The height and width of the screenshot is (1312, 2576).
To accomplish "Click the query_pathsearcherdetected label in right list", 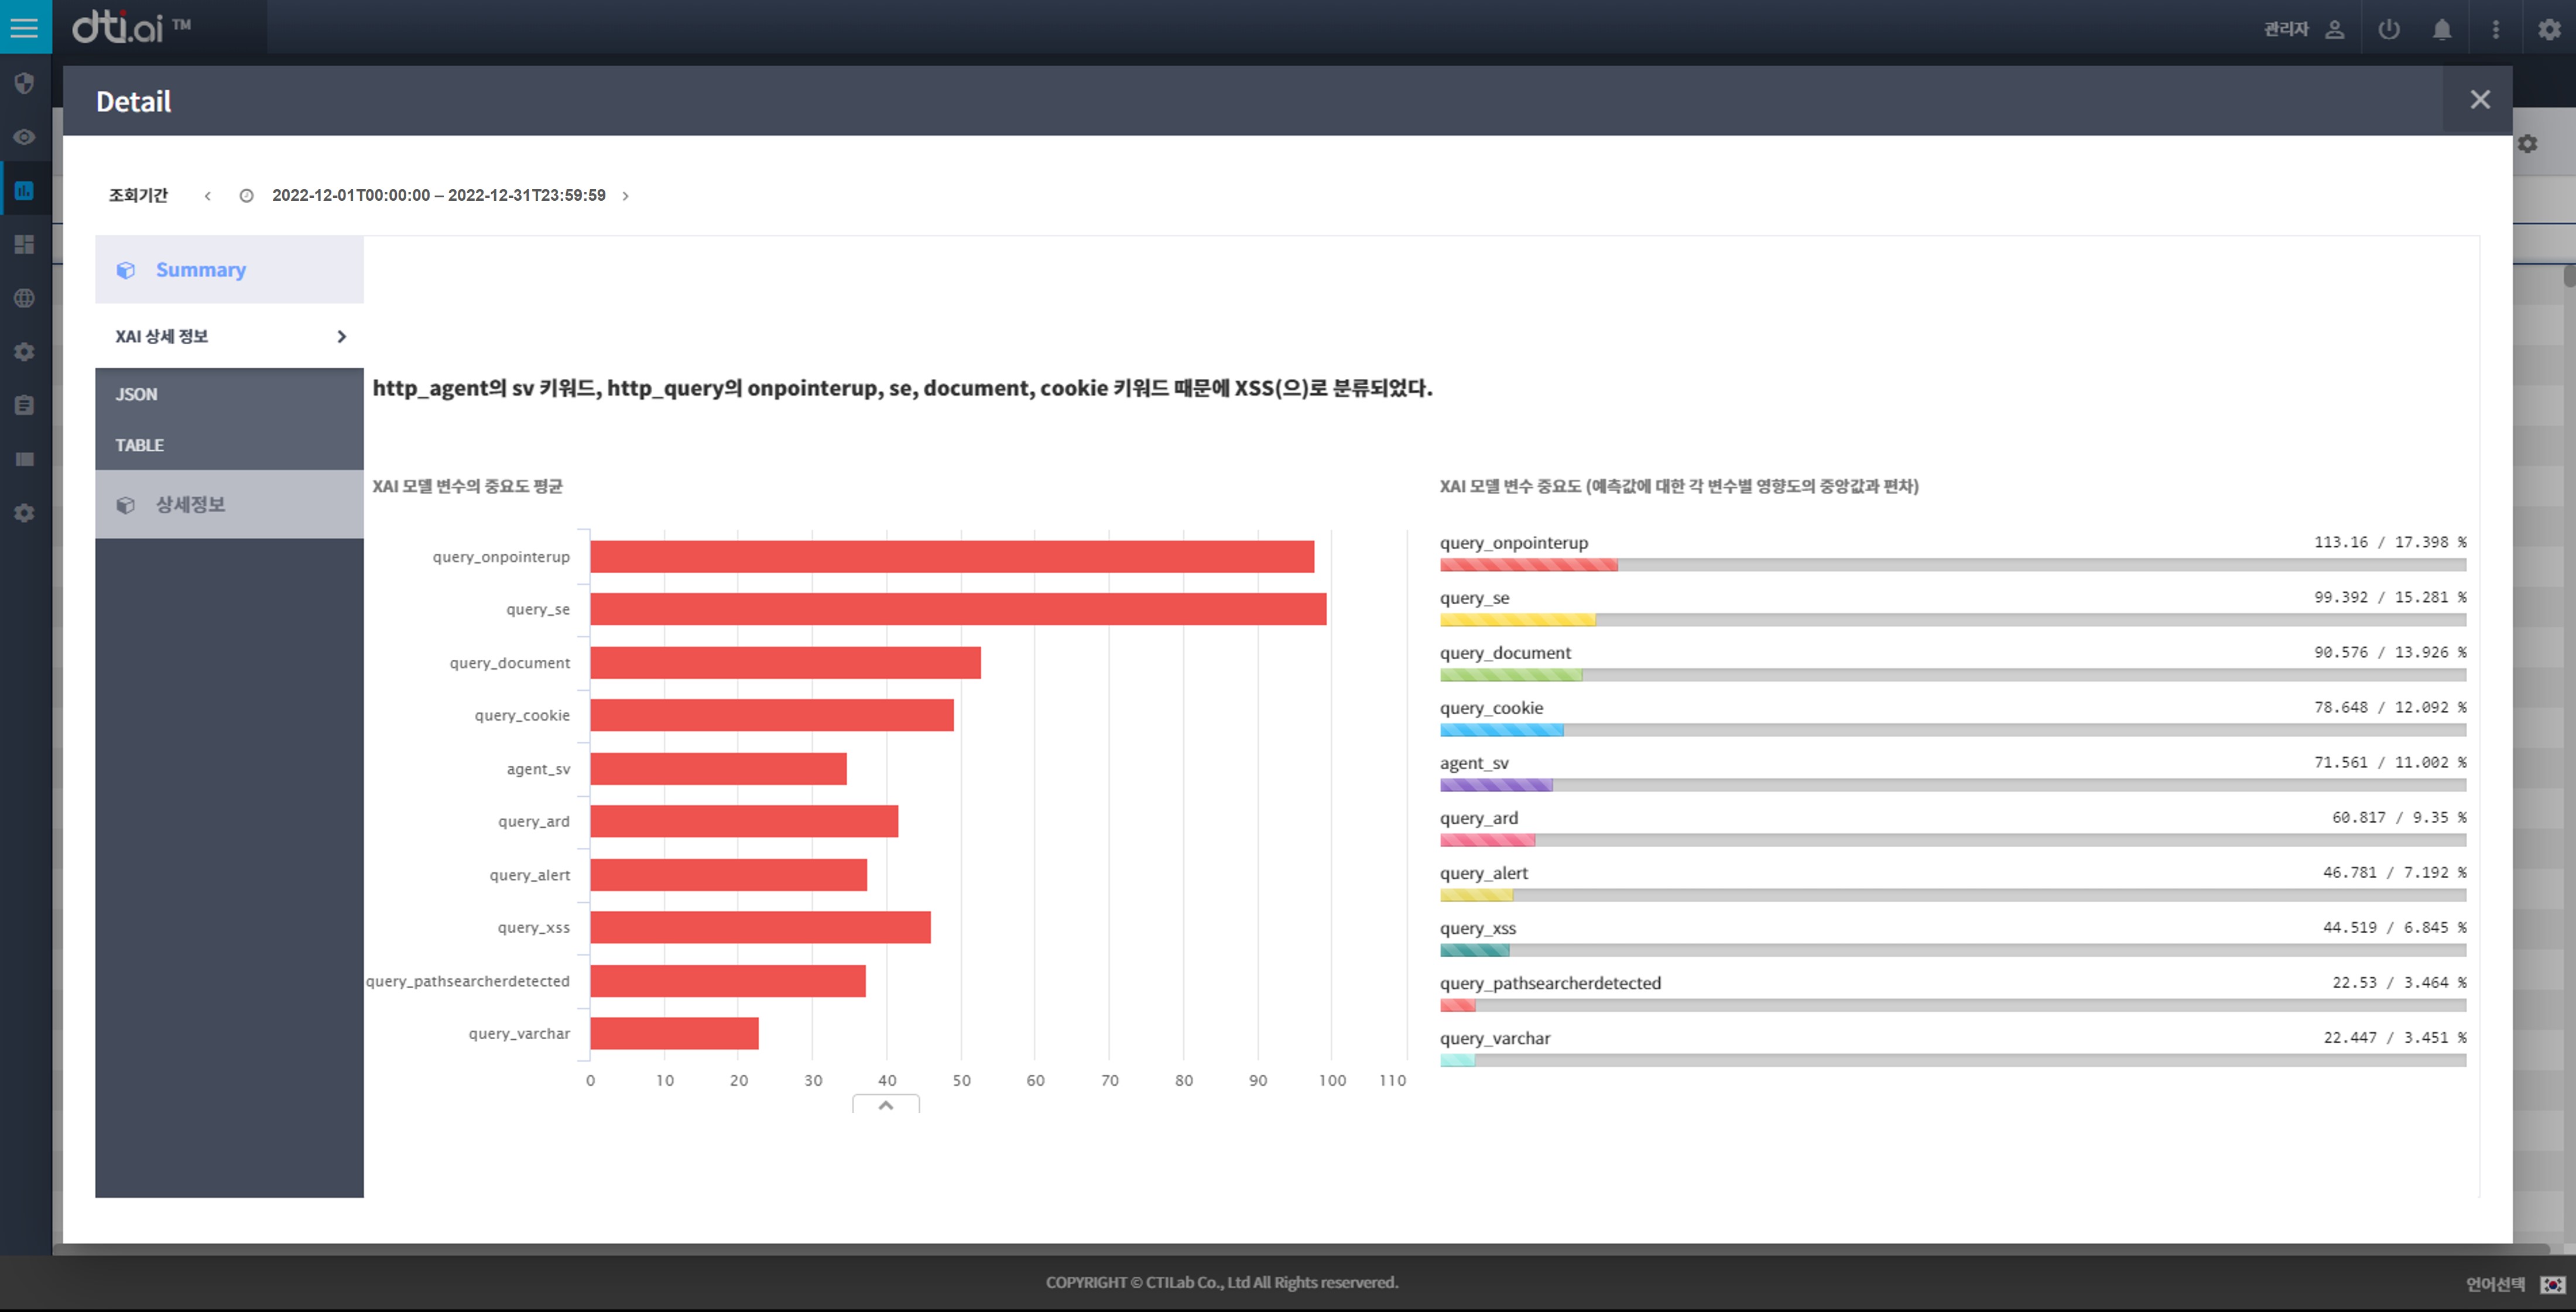I will click(1550, 983).
